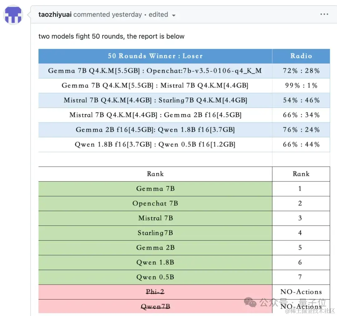The width and height of the screenshot is (337, 316).
Task: Click the Mistral 7B vs Gemma 2B ratio cell
Action: point(301,115)
